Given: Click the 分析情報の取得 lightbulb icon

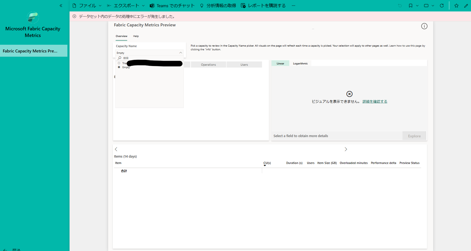Looking at the screenshot, I should 202,5.
